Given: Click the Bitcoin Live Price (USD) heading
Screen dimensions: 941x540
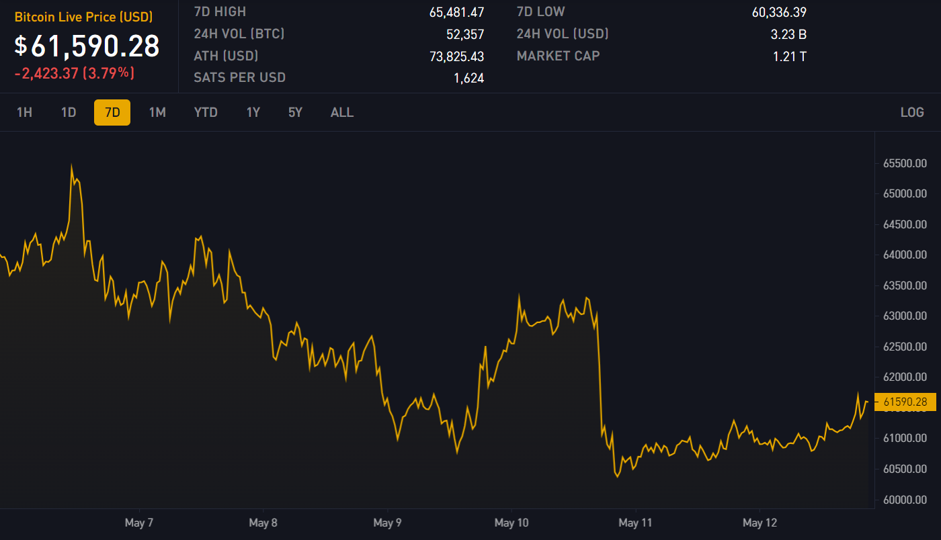Looking at the screenshot, I should click(x=83, y=17).
